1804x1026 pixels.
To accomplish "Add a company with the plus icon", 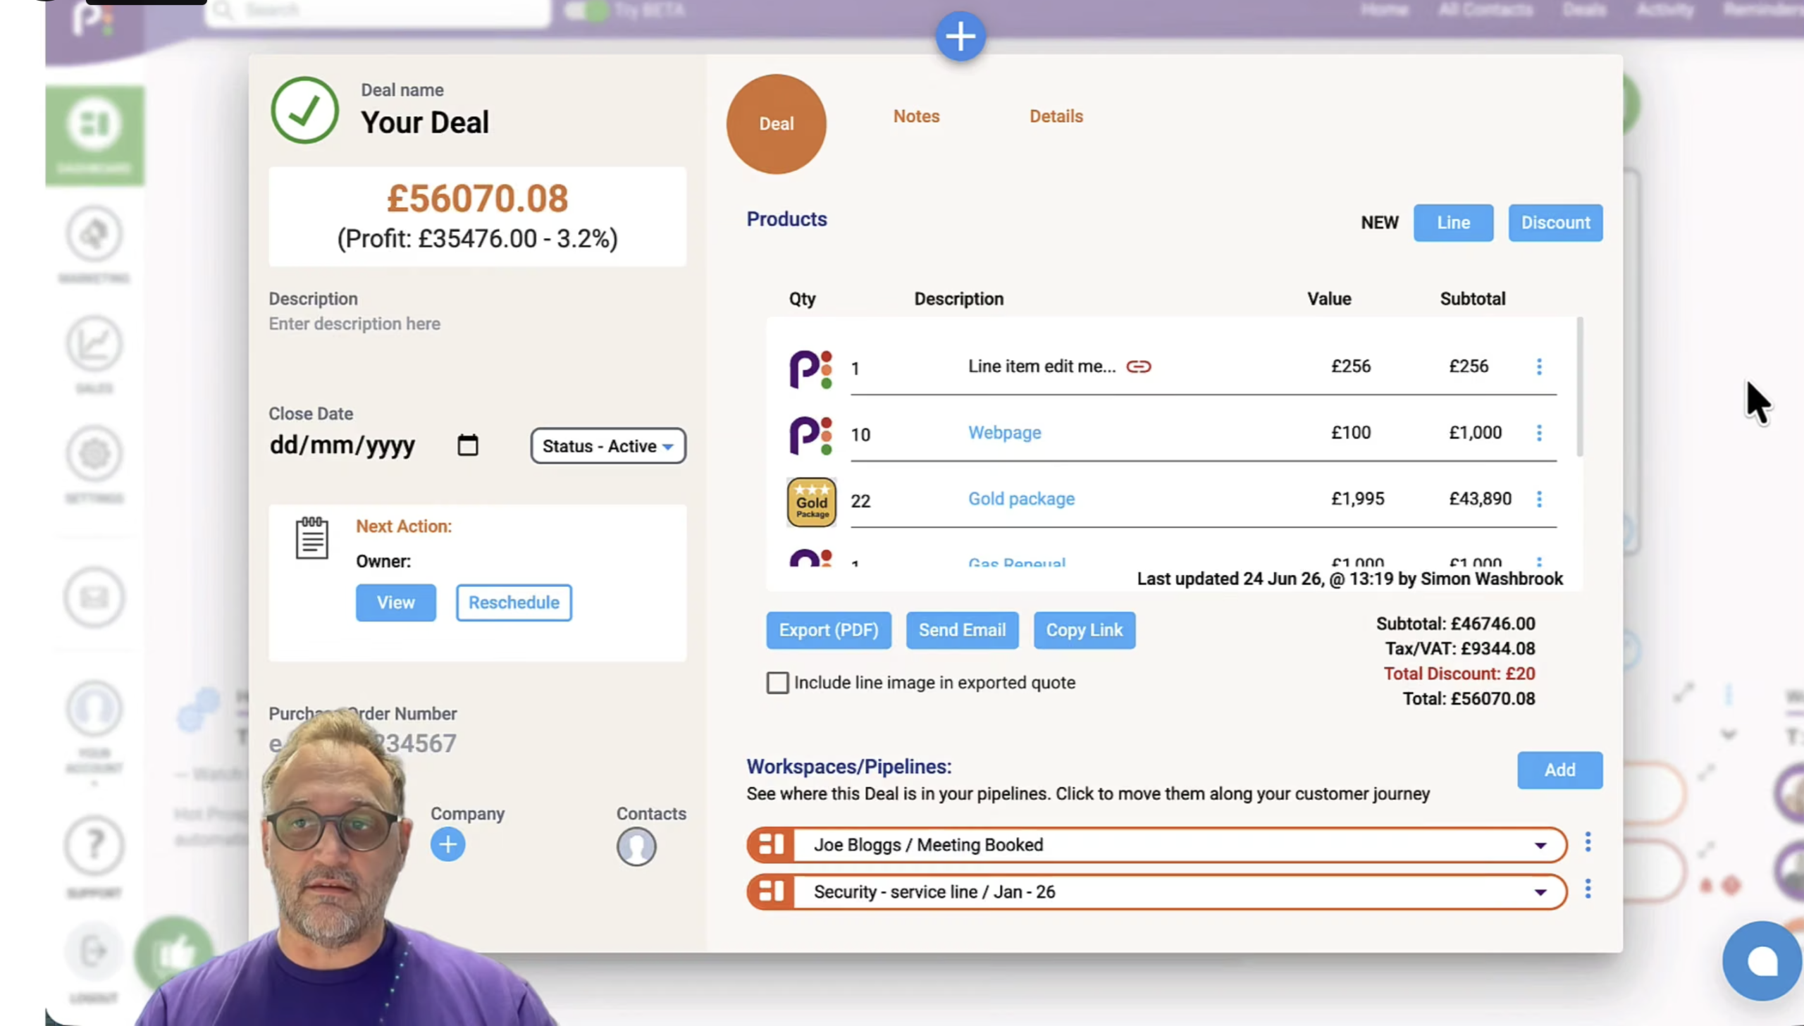I will (447, 844).
